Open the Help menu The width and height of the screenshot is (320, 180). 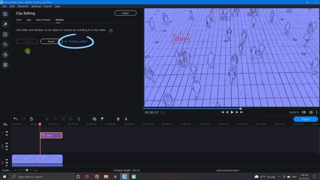[57, 6]
